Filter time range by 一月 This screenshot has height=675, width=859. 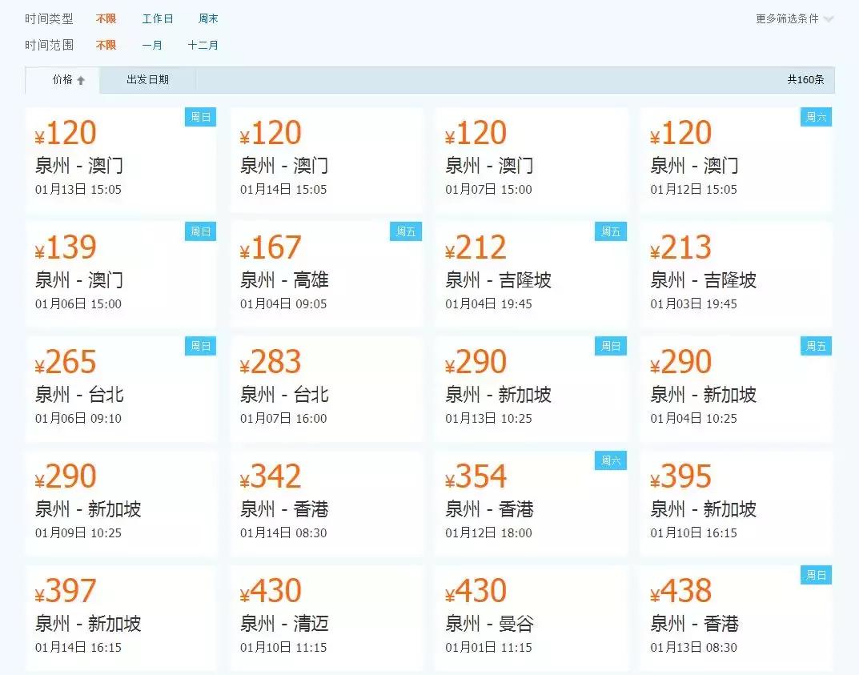[152, 45]
